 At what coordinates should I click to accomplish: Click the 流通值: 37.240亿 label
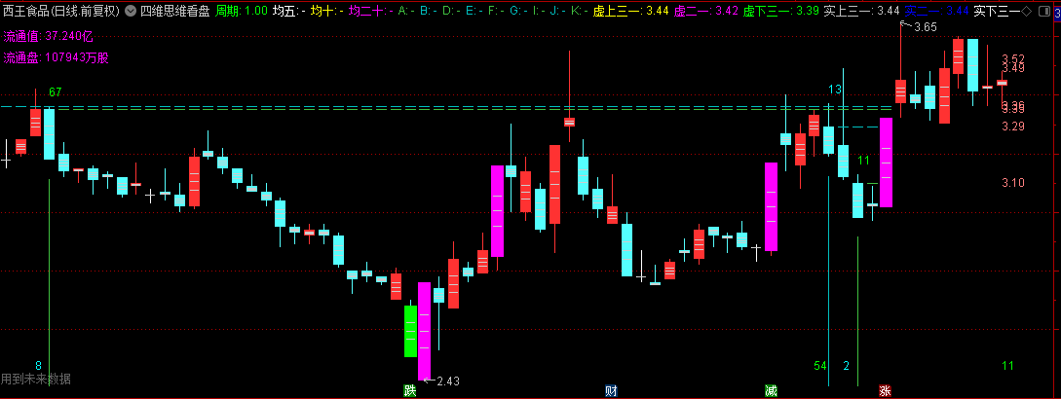48,37
